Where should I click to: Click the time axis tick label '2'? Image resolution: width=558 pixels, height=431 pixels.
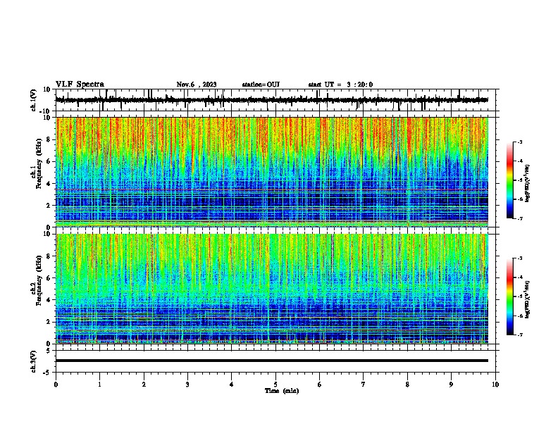pos(144,385)
